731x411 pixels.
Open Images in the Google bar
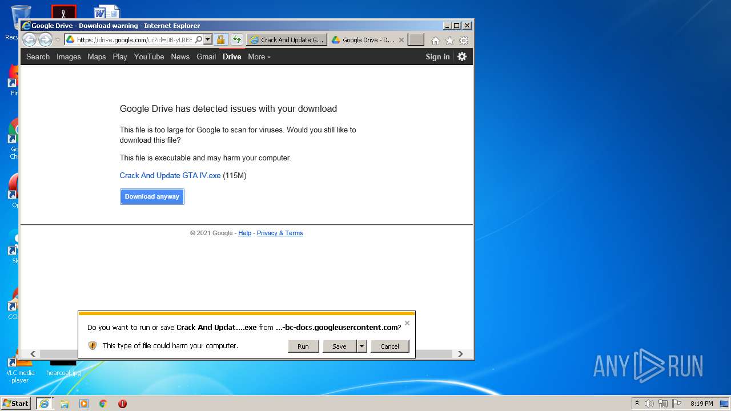pyautogui.click(x=69, y=57)
